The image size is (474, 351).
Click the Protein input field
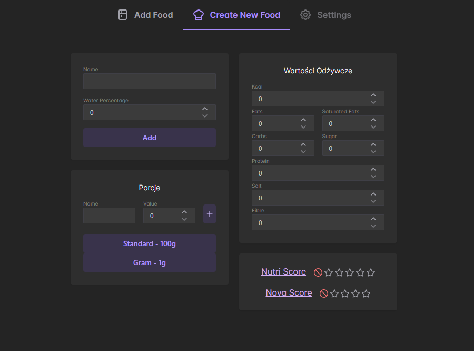(318, 173)
